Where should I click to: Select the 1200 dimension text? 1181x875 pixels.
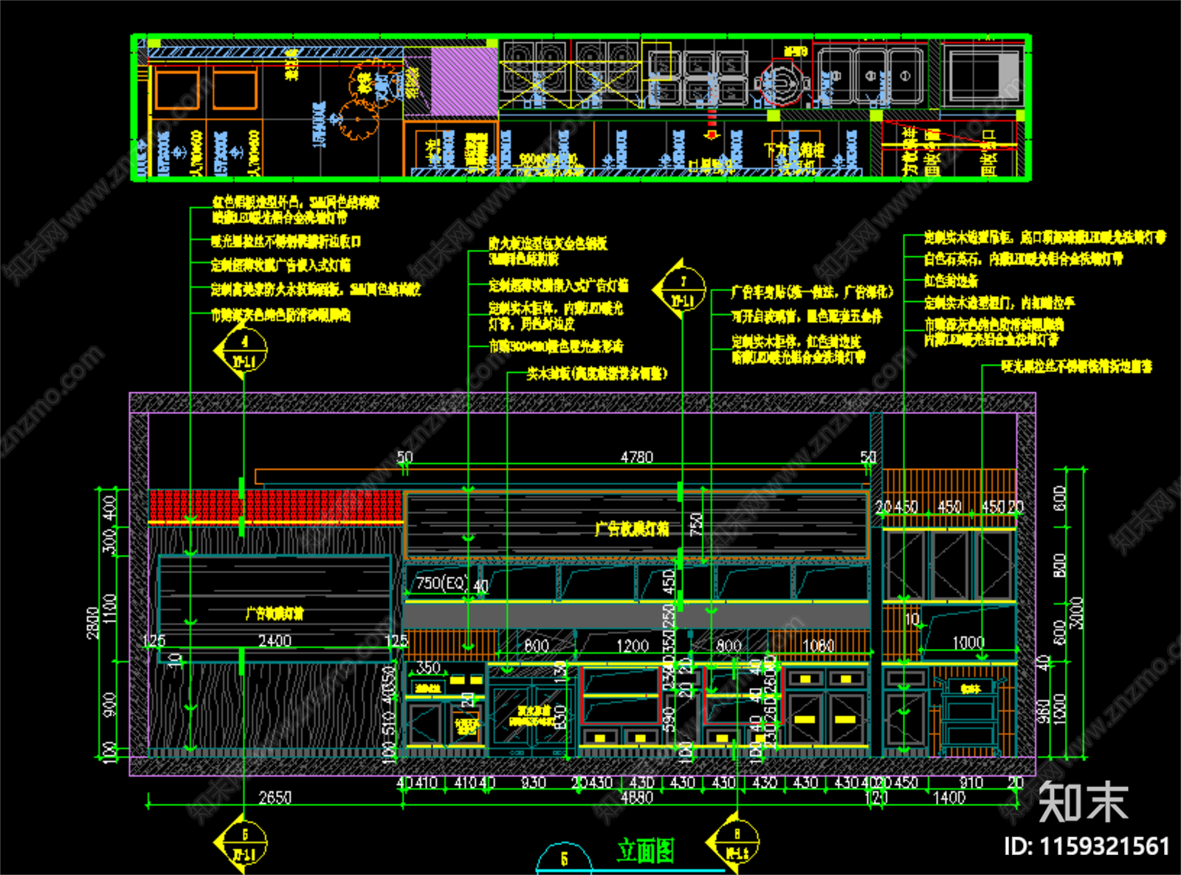point(633,646)
